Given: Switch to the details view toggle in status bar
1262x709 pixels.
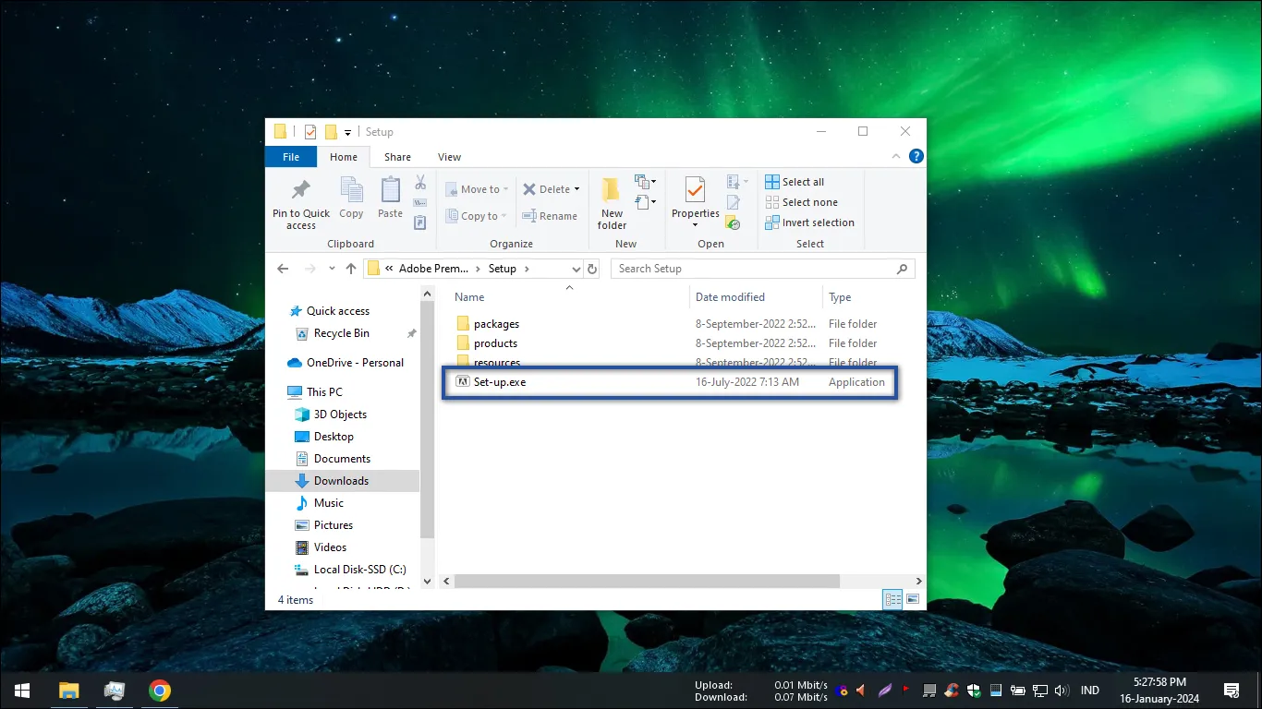Looking at the screenshot, I should tap(892, 599).
